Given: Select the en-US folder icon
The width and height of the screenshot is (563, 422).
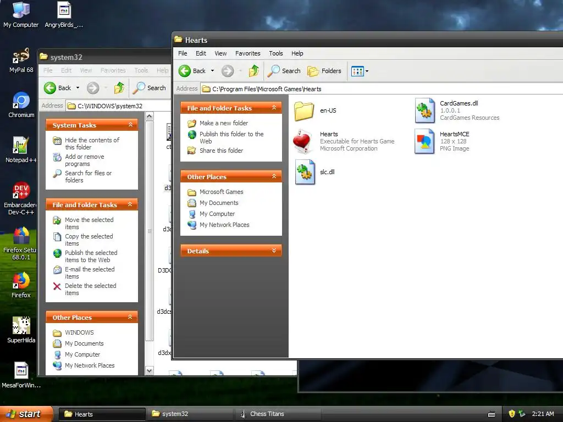Looking at the screenshot, I should click(304, 111).
